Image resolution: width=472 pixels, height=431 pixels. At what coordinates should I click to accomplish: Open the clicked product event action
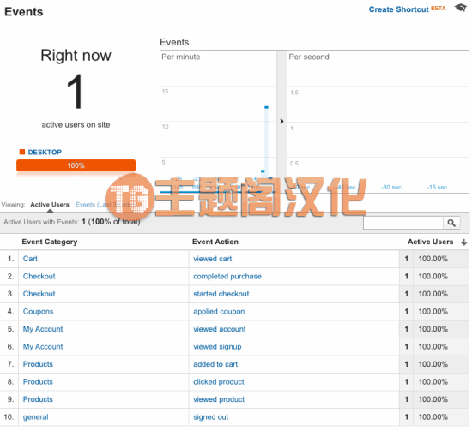(219, 382)
